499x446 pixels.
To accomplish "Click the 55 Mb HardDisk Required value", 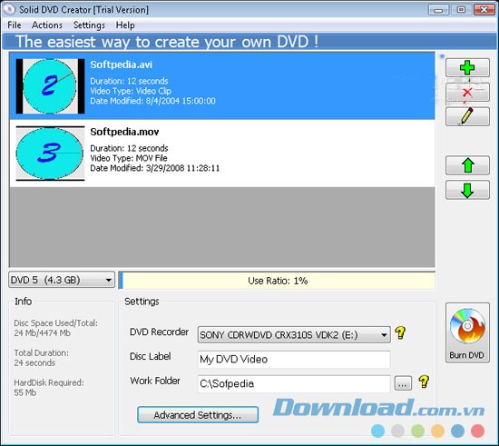I will click(24, 392).
